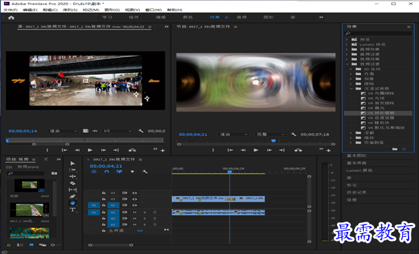
Task: Open program monitor wrench settings
Action: point(294,134)
